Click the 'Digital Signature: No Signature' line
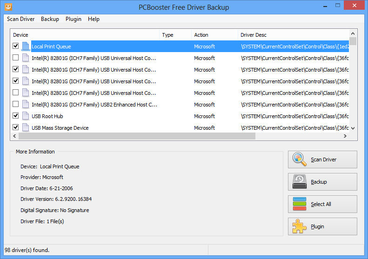Screen dimensions: 368x259 pyautogui.click(x=55, y=210)
